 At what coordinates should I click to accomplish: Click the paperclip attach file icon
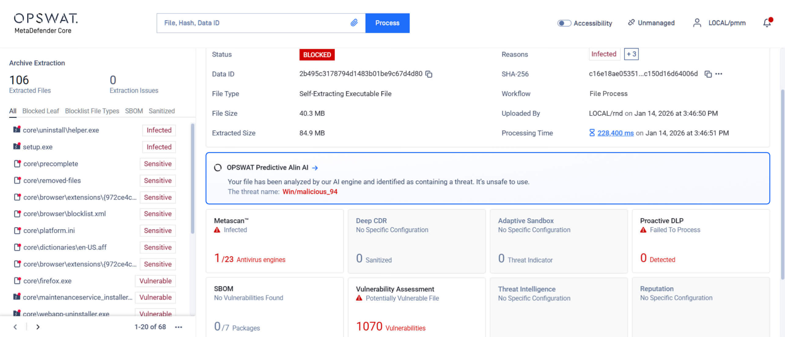point(354,23)
